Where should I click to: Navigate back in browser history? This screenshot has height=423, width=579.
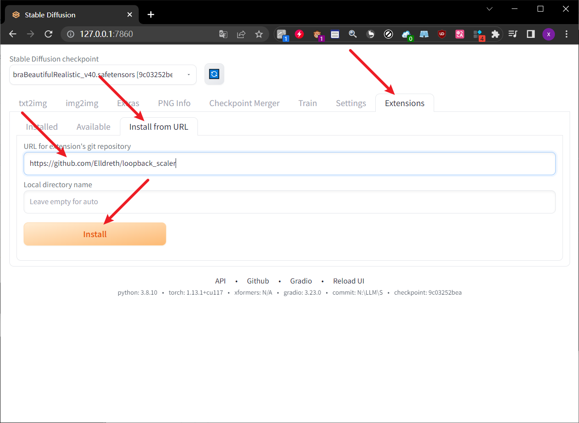[x=12, y=34]
